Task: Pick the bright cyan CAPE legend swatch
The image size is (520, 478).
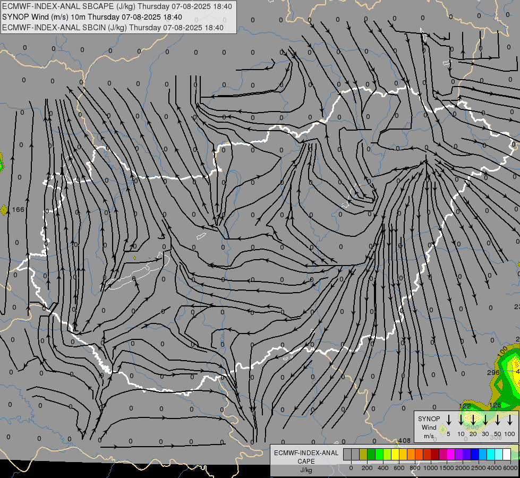Action: click(491, 454)
